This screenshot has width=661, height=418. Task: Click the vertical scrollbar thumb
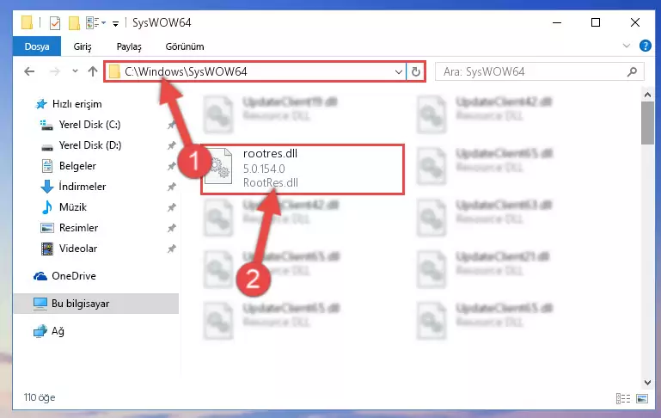(647, 123)
